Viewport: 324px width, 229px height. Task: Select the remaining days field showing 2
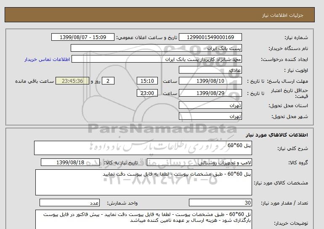[108, 81]
